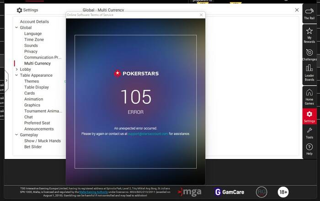Collapse the Gameplay tree section
Image resolution: width=320 pixels, height=201 pixels.
pyautogui.click(x=16, y=135)
